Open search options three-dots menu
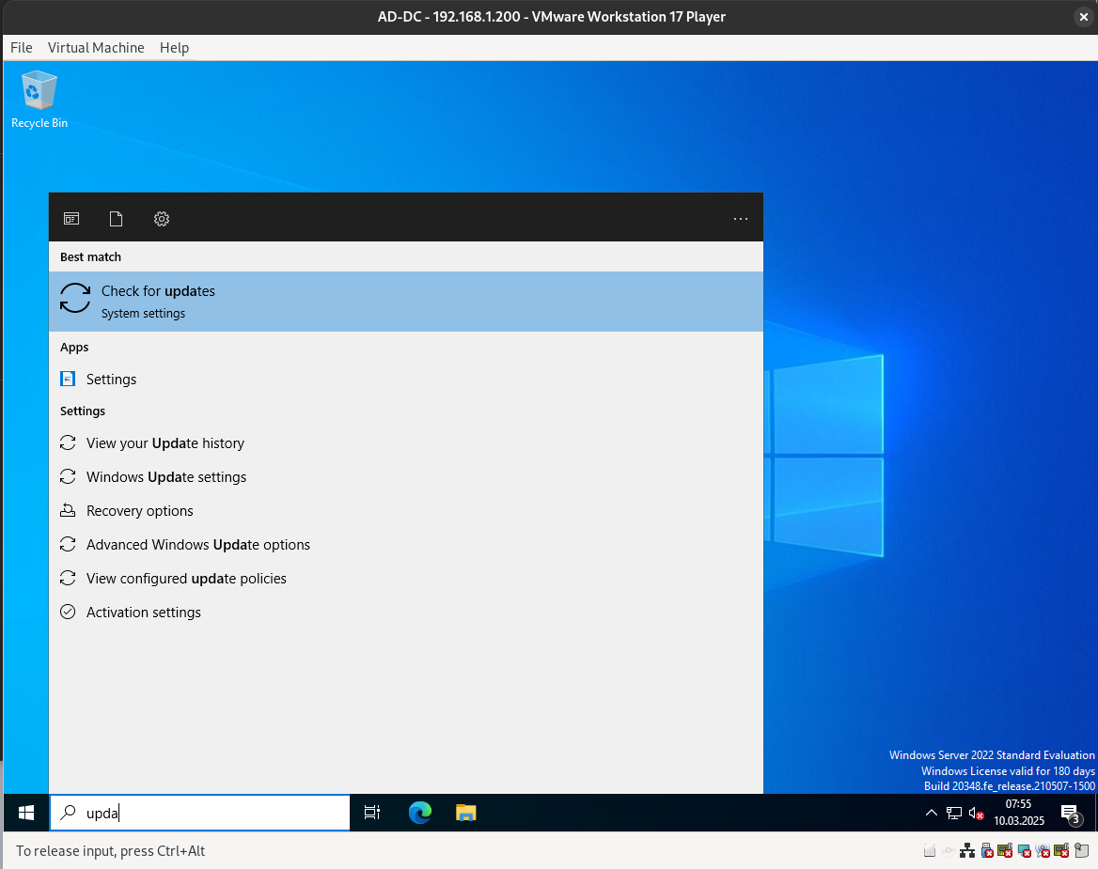The image size is (1098, 869). coord(741,219)
